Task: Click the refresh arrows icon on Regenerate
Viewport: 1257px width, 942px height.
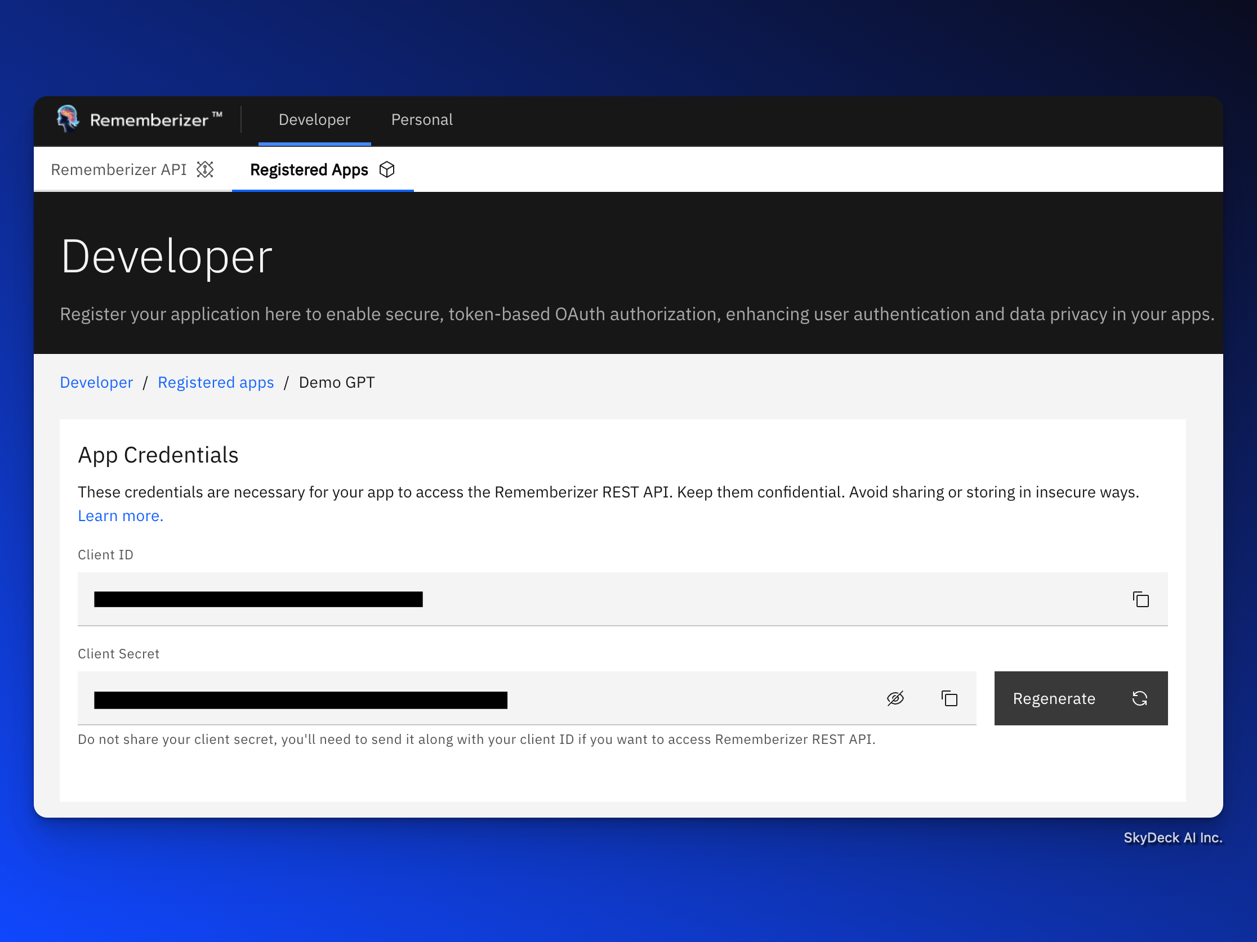Action: click(1140, 699)
